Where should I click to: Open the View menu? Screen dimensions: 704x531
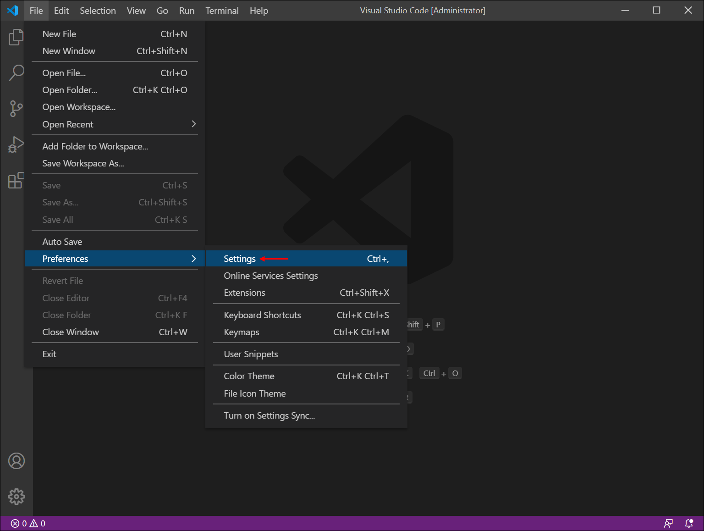point(136,11)
